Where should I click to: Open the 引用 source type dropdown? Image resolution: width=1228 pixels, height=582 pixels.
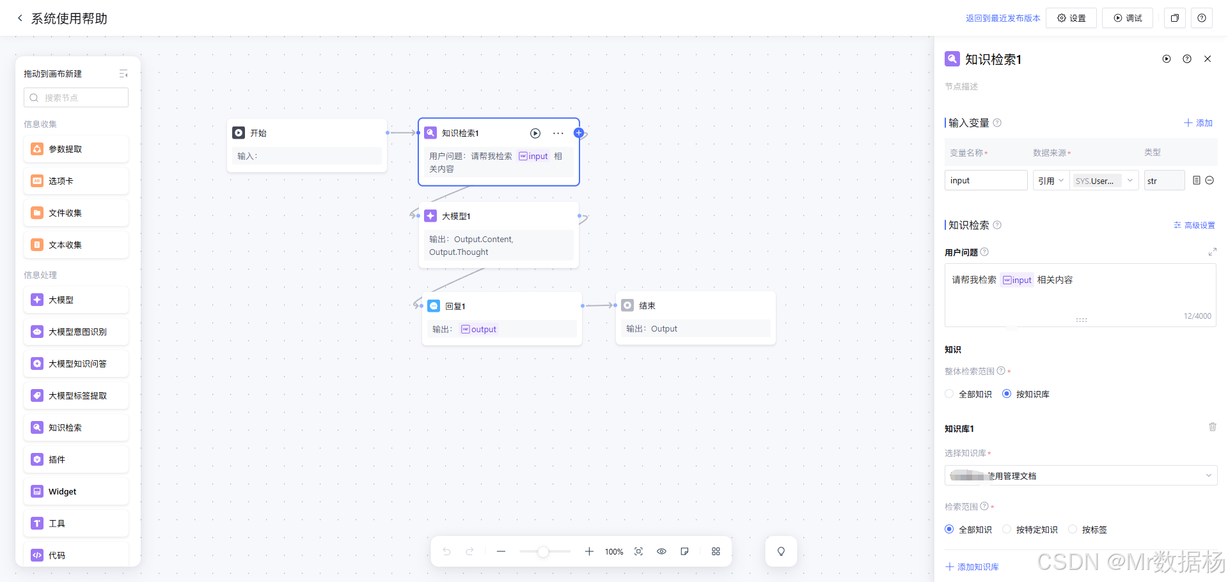(x=1051, y=181)
